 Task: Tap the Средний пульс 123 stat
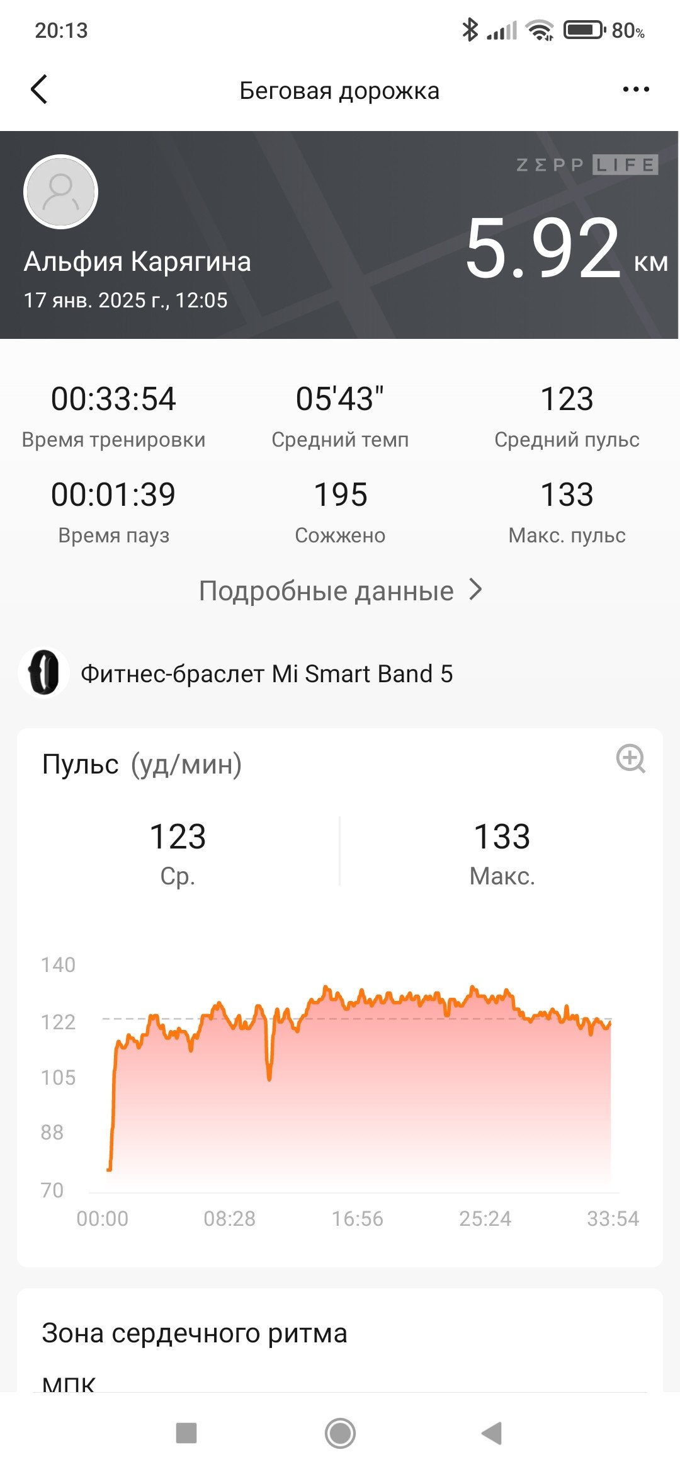tap(567, 416)
